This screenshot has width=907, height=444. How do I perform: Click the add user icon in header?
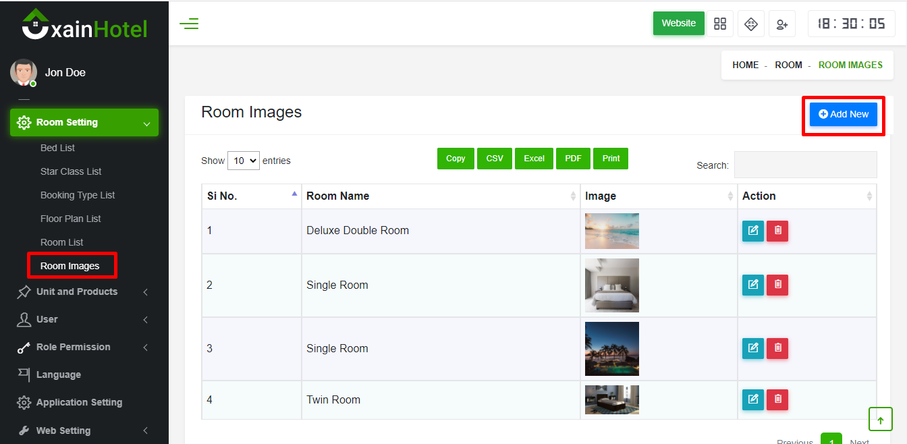click(781, 24)
